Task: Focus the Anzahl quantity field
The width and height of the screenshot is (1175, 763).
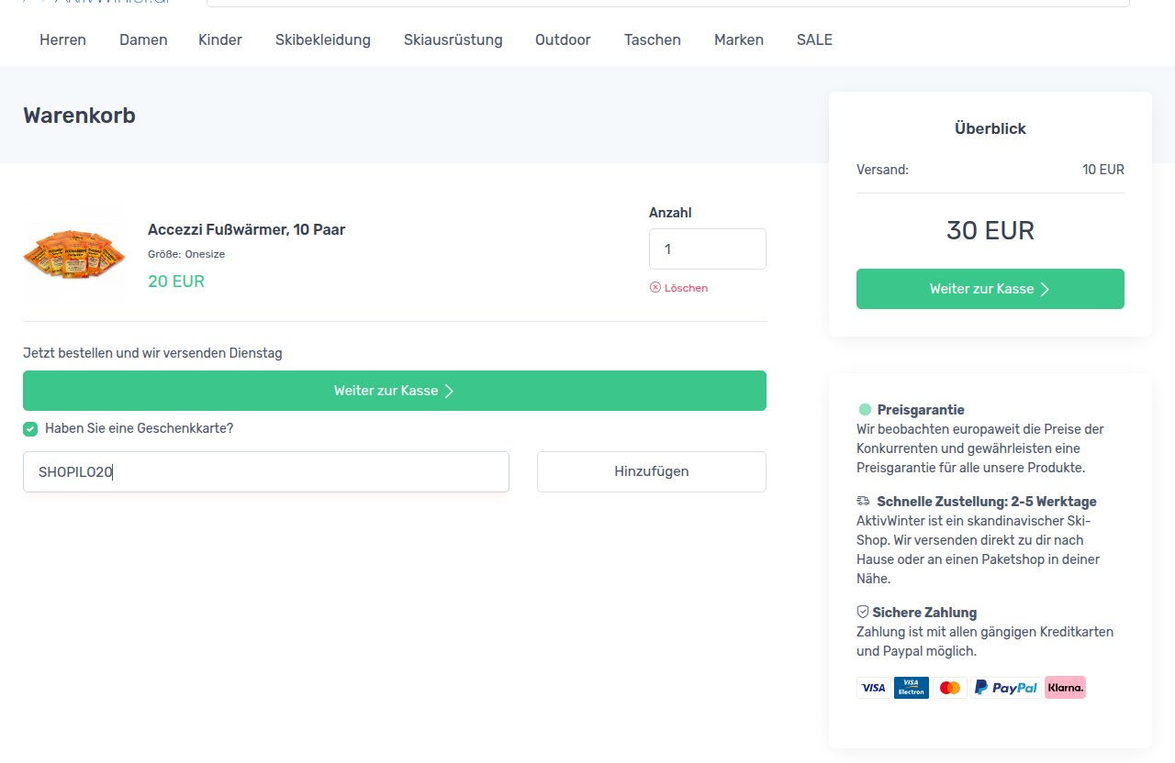Action: point(708,249)
